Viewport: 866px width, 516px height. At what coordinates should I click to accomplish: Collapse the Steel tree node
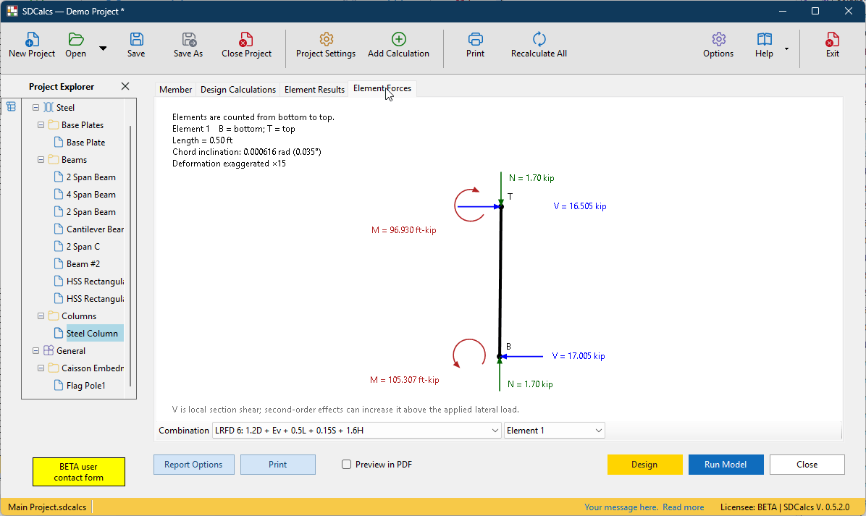point(36,108)
